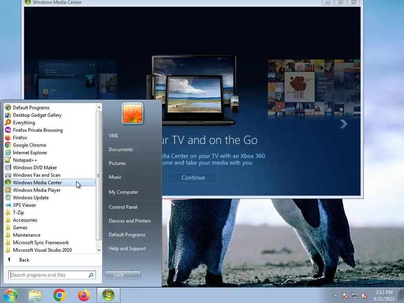Image resolution: width=404 pixels, height=303 pixels.
Task: Click the taskbar clock and date
Action: point(384,296)
